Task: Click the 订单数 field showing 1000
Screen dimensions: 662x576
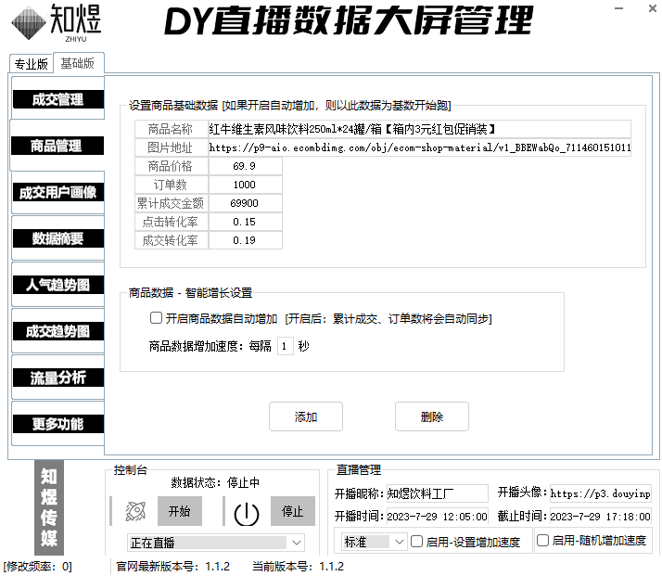Action: [x=246, y=185]
